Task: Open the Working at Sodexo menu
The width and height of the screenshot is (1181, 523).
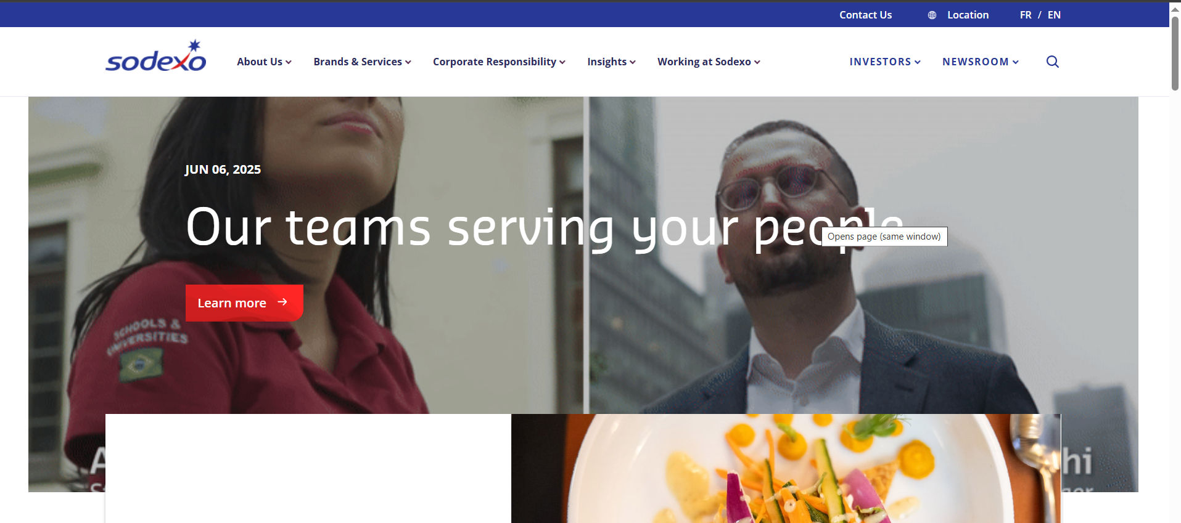Action: (709, 62)
